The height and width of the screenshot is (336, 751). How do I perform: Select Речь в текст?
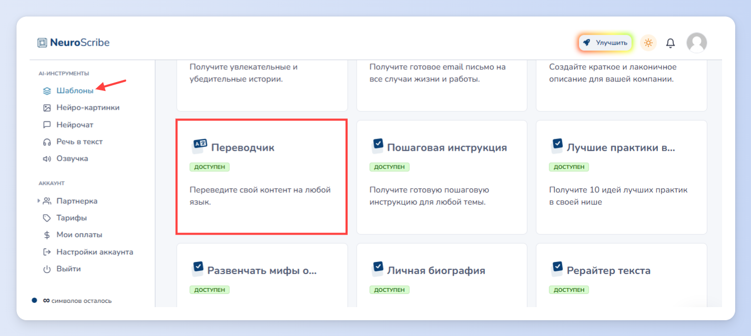79,141
